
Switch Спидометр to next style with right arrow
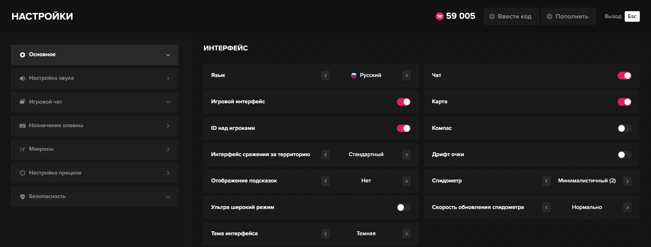click(627, 181)
